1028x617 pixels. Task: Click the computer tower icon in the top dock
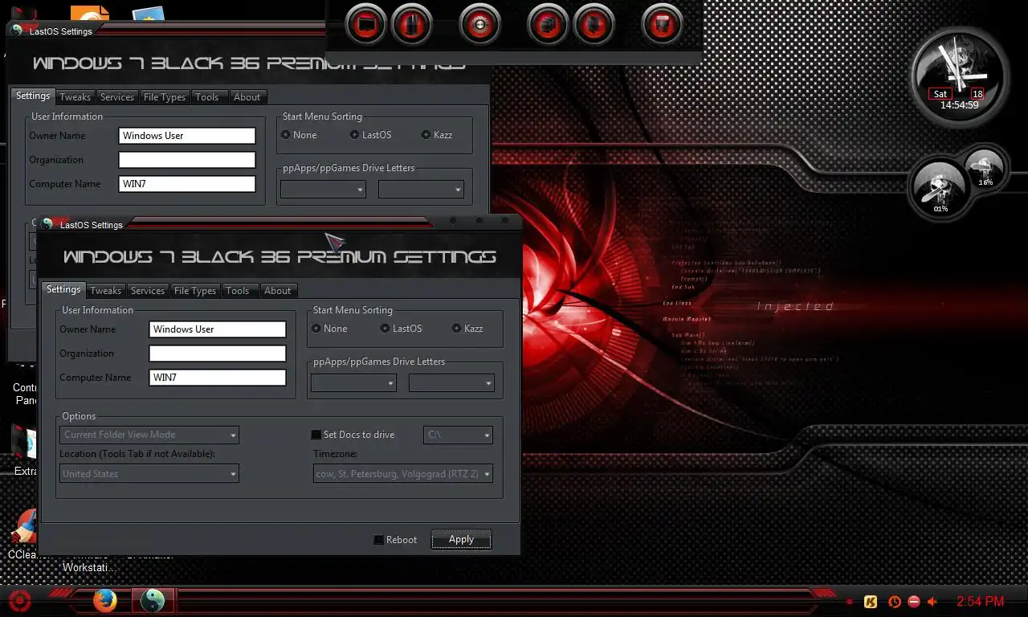coord(412,25)
